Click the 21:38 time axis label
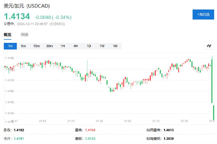The height and width of the screenshot is (144, 217). (99, 121)
